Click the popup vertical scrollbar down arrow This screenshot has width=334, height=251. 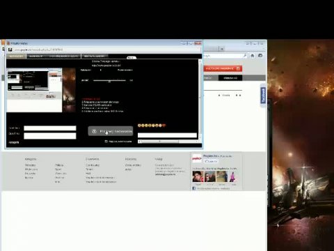point(200,137)
